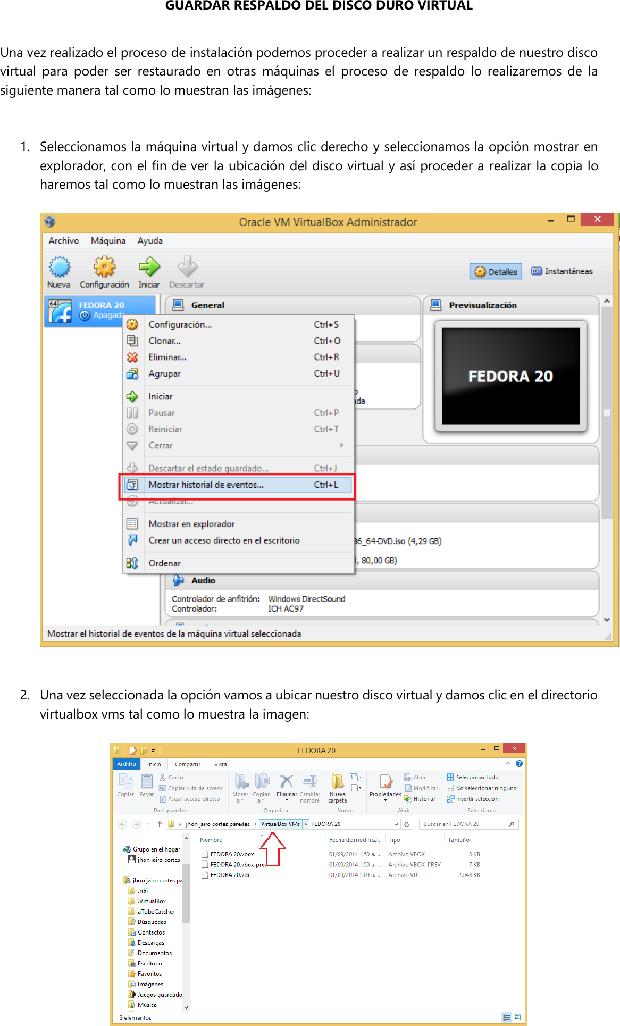
Task: Choose Eliminar... in the context menu
Action: click(238, 357)
